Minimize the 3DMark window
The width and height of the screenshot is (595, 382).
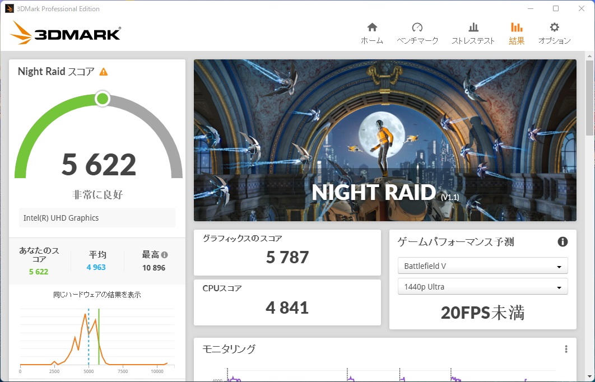(531, 8)
